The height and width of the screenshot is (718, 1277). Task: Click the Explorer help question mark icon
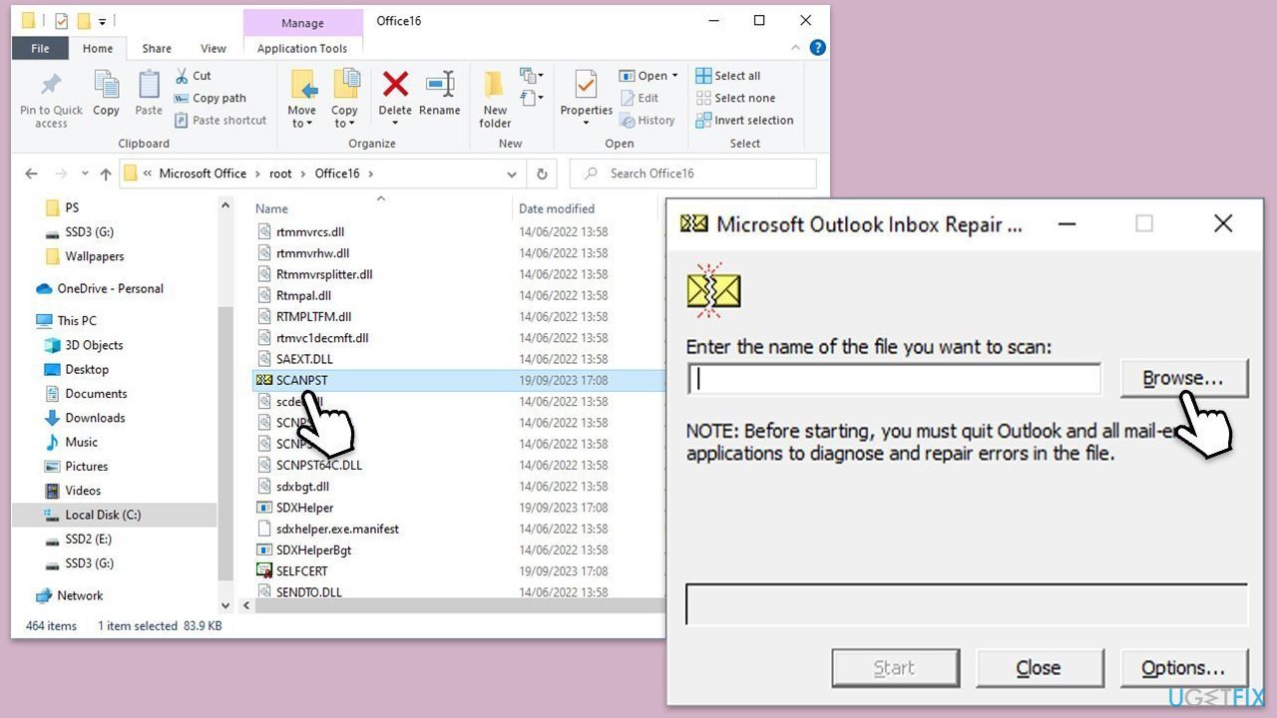point(818,48)
